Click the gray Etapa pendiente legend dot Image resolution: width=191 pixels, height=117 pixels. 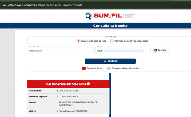[x=109, y=68]
